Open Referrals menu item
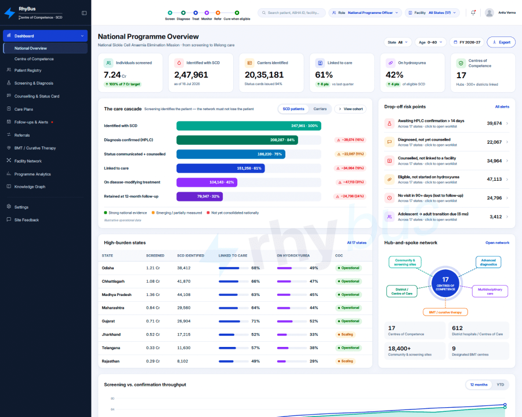522x417 pixels. [x=45, y=135]
